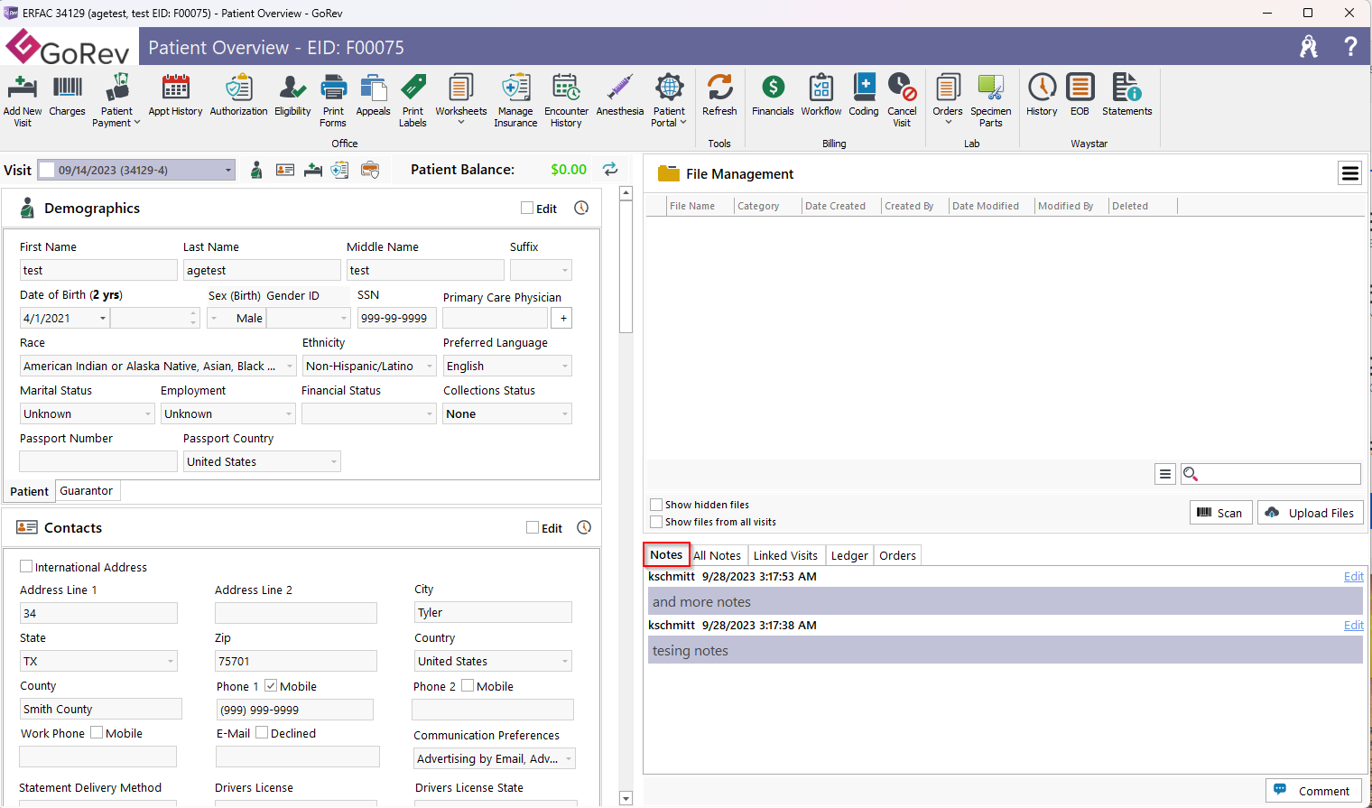Refresh the patient overview
Screen dimensions: 1372x808
tap(719, 96)
